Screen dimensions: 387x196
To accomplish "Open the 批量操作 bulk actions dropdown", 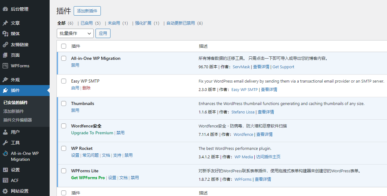I will [x=75, y=33].
